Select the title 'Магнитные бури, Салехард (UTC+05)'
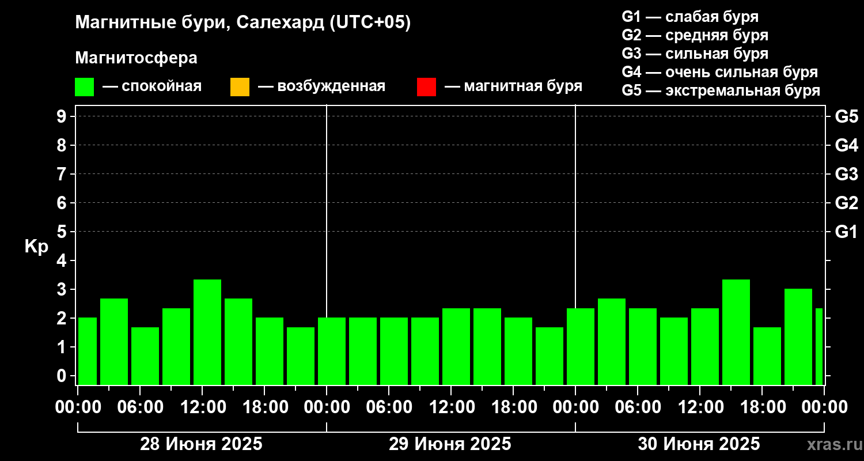 (243, 23)
